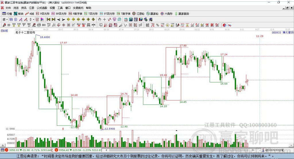Open the calculator icon tool
The width and height of the screenshot is (294, 159).
click(131, 20)
